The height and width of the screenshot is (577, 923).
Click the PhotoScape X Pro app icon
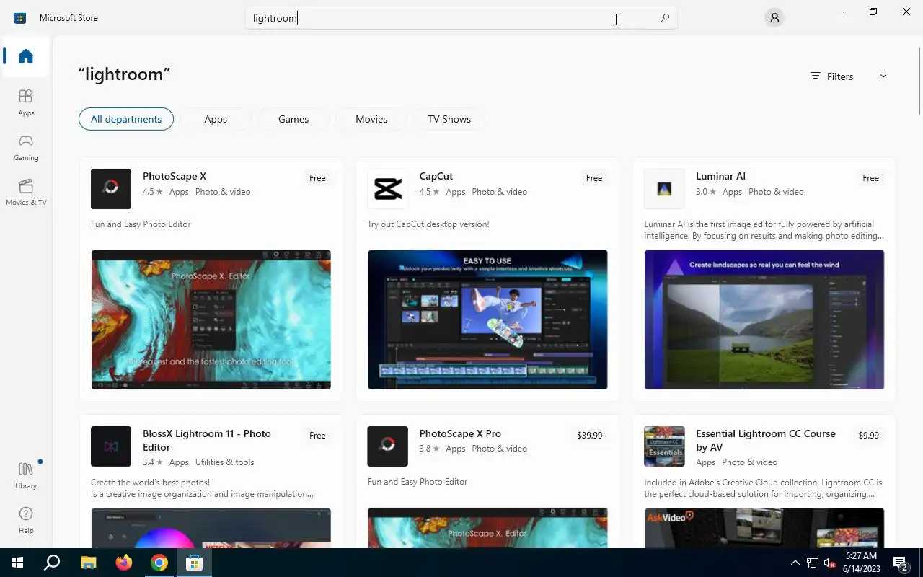388,446
